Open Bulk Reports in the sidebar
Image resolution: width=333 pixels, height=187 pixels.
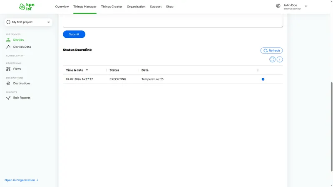(x=22, y=98)
